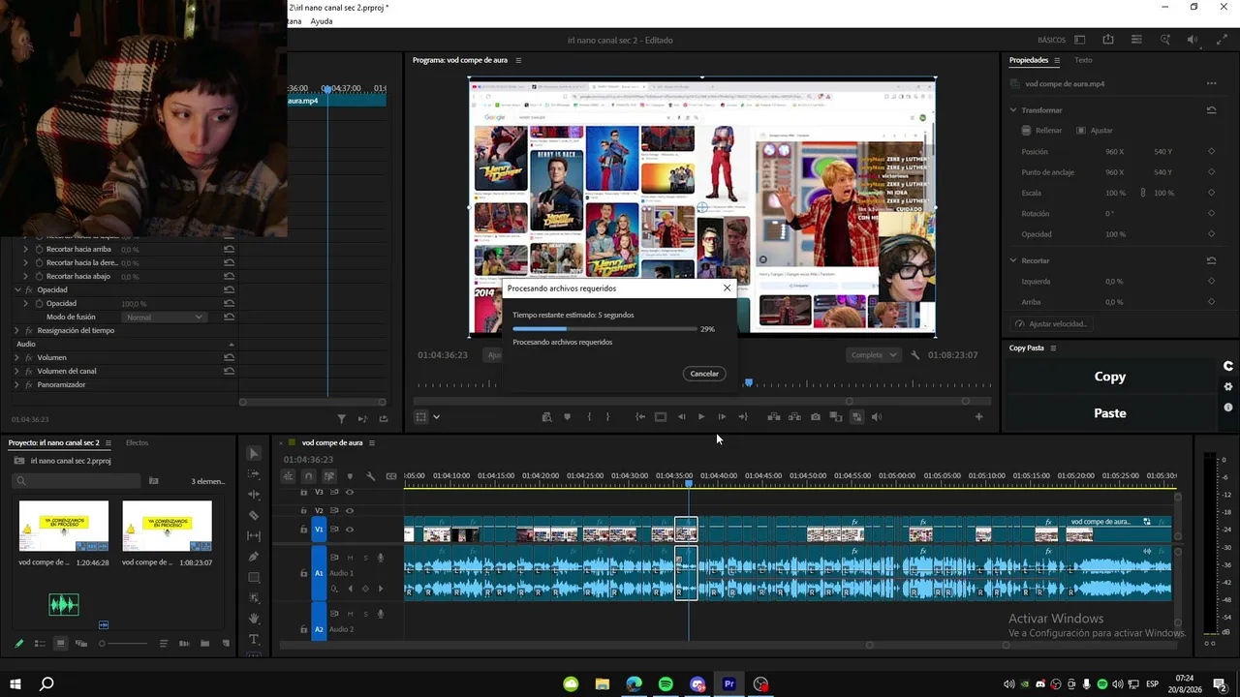Open the Quick Export share icon
Image resolution: width=1240 pixels, height=697 pixels.
pyautogui.click(x=1108, y=40)
